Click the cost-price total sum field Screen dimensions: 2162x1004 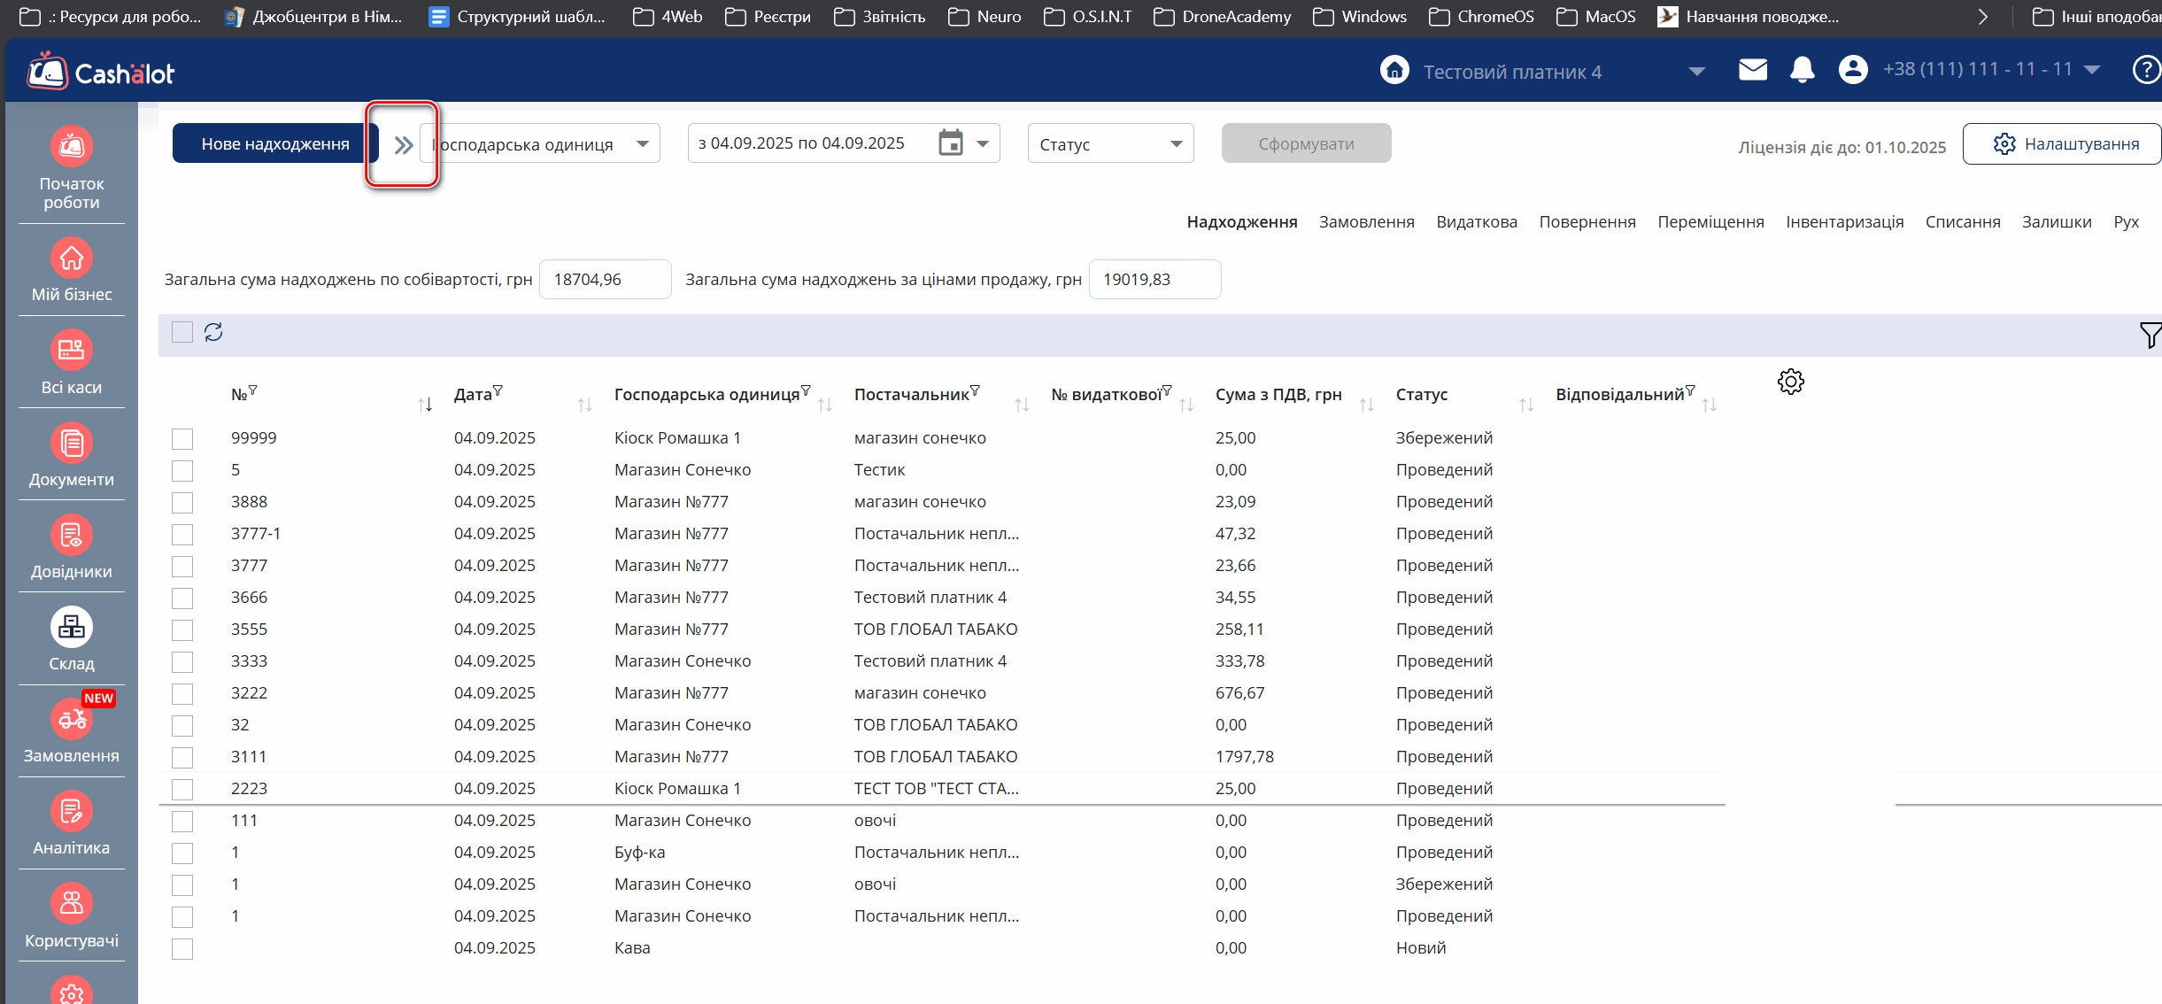(x=605, y=280)
